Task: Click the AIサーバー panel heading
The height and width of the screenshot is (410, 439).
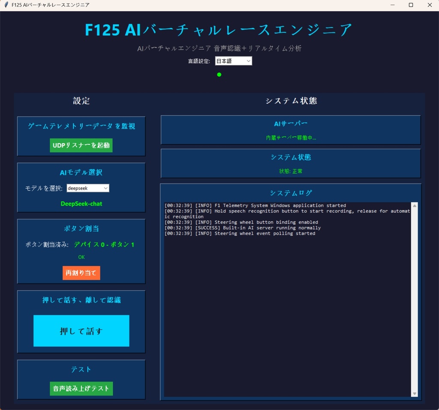Action: (291, 123)
